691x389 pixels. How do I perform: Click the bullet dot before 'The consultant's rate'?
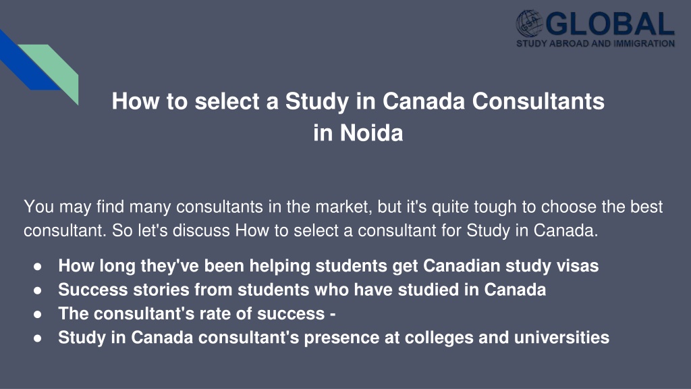(x=38, y=314)
